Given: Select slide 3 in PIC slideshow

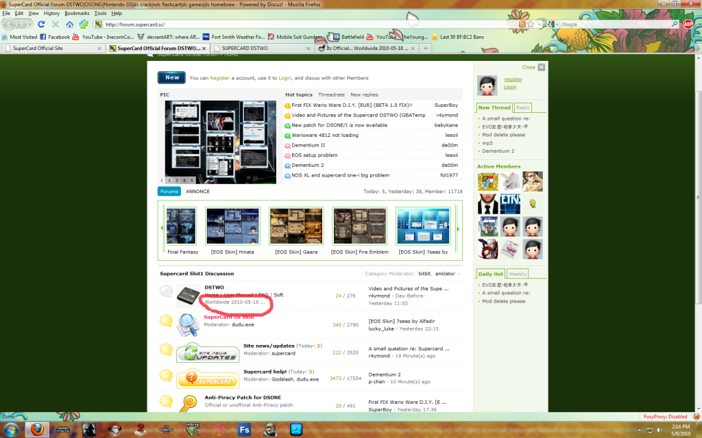Looking at the screenshot, I should coord(176,181).
